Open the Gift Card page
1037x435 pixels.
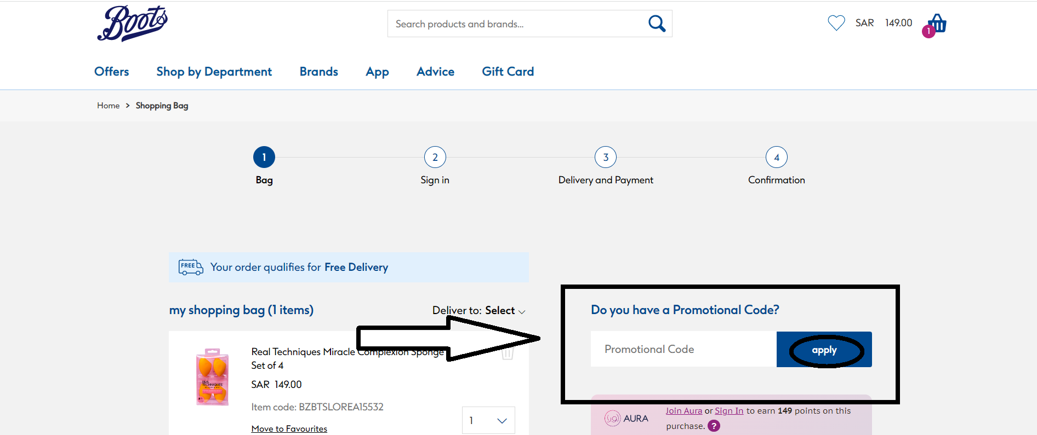(x=508, y=72)
